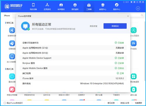Click the 修复驱动 button
Viewport: 146px width, 106px height.
(x=115, y=26)
